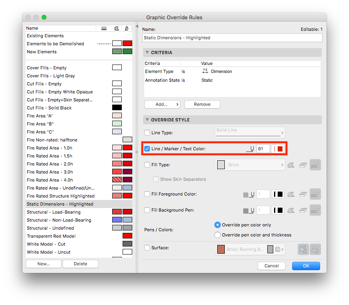The width and height of the screenshot is (349, 305).
Task: Select Transparent Red Model rule
Action: pyautogui.click(x=79, y=236)
